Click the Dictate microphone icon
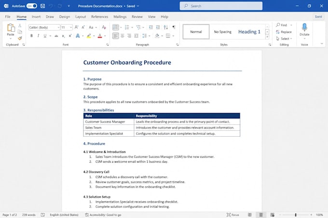Screen dimensions: 328x218 tap(304, 27)
